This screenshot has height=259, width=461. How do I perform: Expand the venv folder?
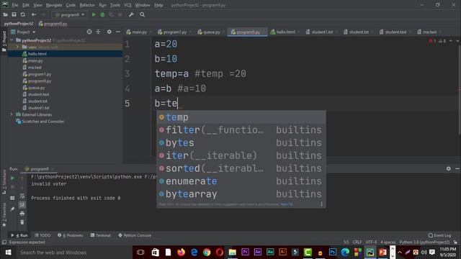[x=17, y=47]
